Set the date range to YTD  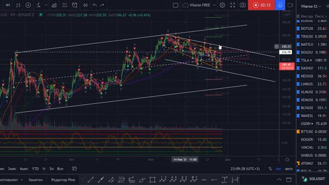(x=35, y=169)
